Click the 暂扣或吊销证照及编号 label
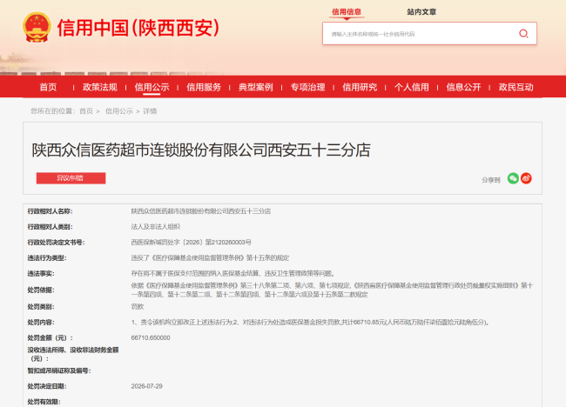Image resolution: width=566 pixels, height=407 pixels. [59, 370]
